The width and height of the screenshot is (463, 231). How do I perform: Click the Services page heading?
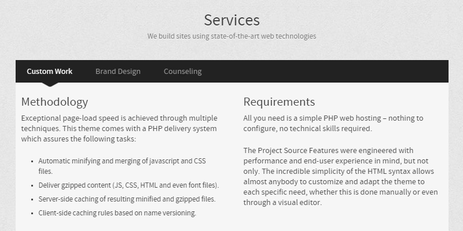(231, 20)
